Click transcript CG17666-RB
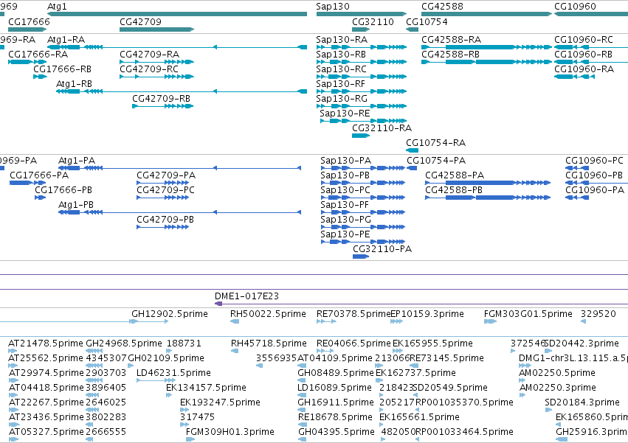The width and height of the screenshot is (628, 443). click(40, 77)
